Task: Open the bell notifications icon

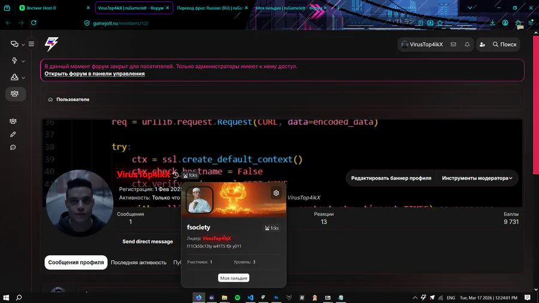Action: click(x=467, y=44)
